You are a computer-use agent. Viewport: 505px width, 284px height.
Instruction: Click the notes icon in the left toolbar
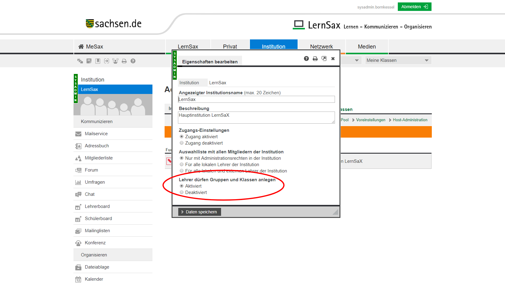pos(89,61)
